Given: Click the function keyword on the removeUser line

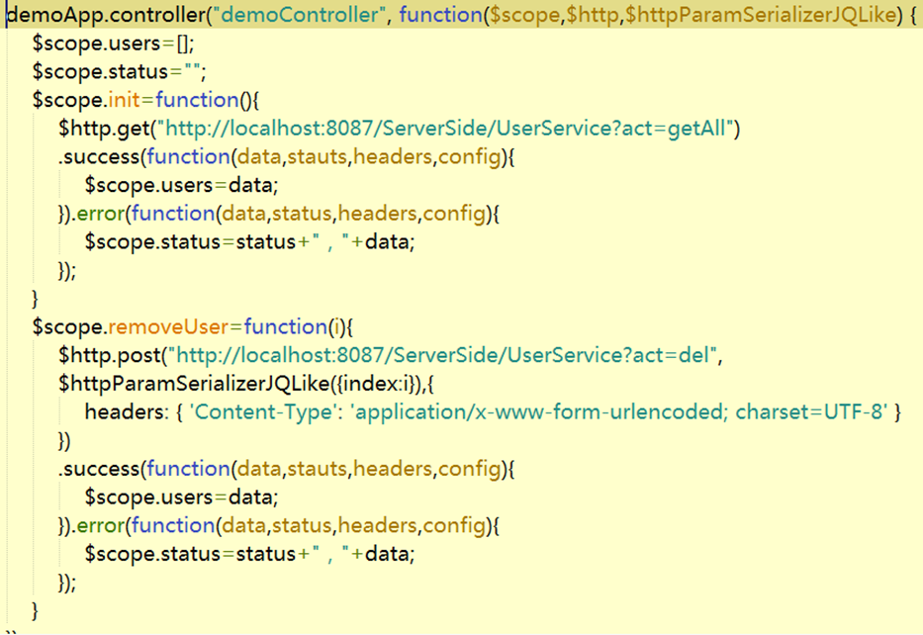Looking at the screenshot, I should tap(286, 326).
